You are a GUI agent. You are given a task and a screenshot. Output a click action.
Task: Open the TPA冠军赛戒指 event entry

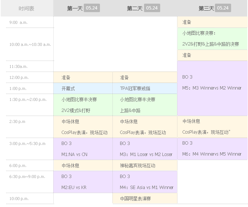coord(135,88)
